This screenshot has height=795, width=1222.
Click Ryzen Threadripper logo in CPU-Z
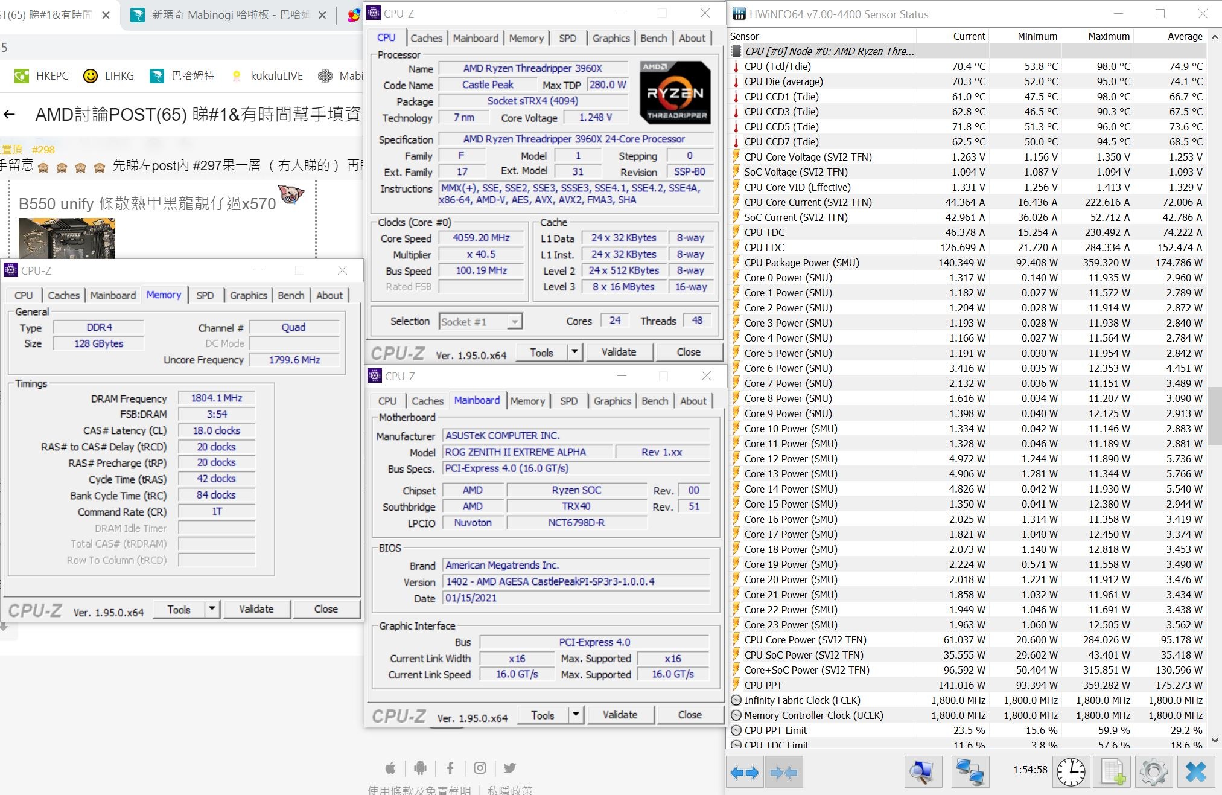(x=675, y=93)
